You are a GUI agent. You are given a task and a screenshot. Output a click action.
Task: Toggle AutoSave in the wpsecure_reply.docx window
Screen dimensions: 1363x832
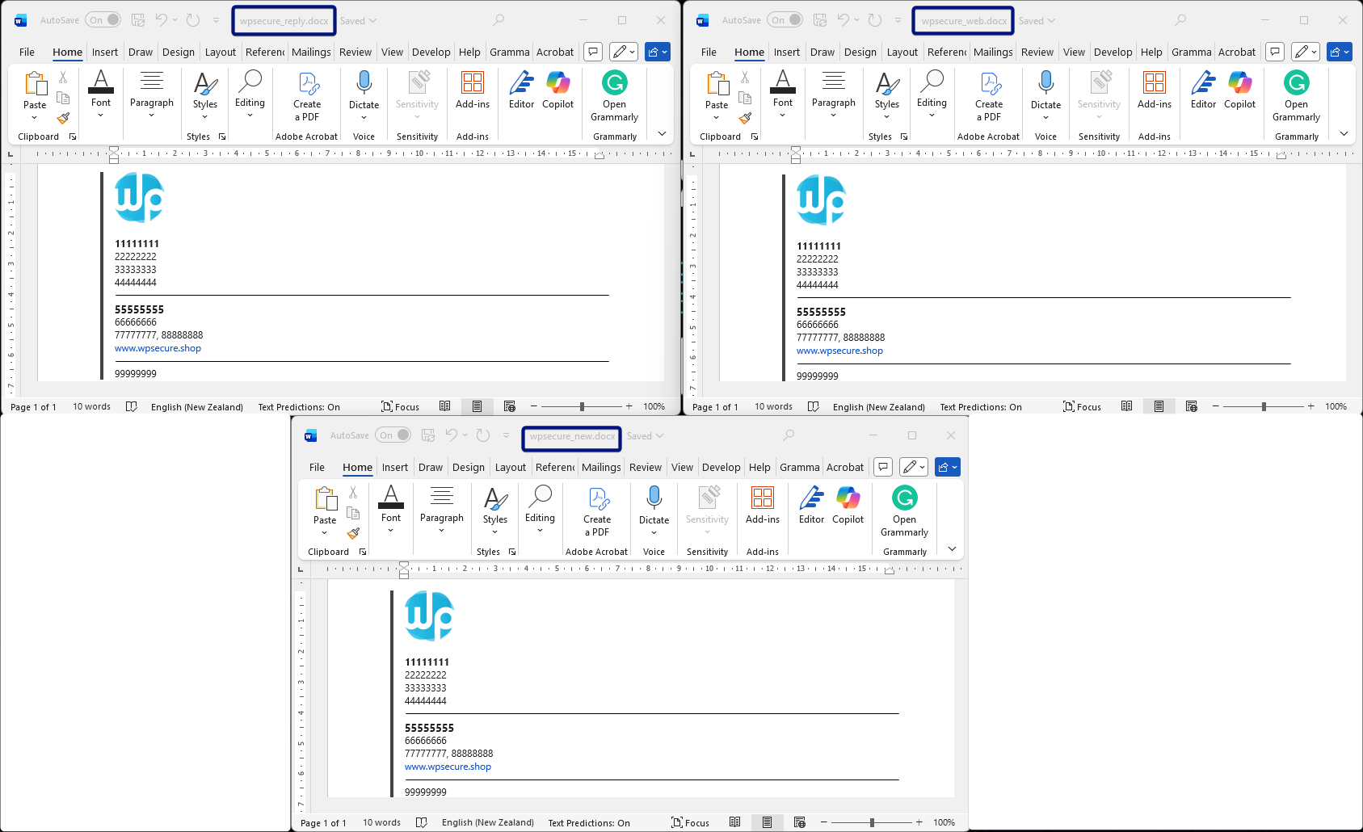[103, 20]
